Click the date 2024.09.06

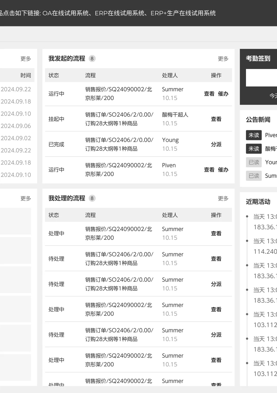tap(16, 126)
